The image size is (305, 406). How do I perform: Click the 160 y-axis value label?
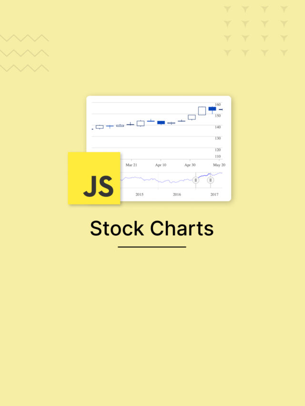(218, 105)
